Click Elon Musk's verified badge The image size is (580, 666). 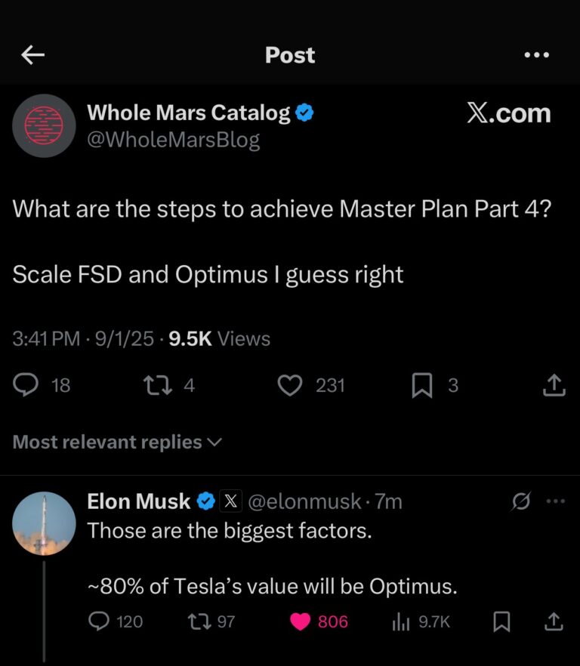click(205, 501)
